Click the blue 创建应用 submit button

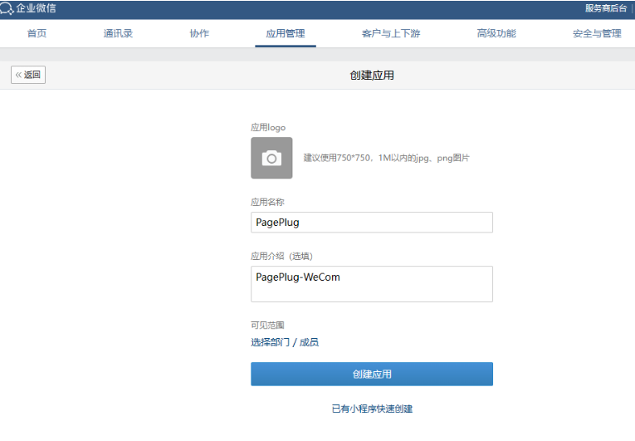pyautogui.click(x=372, y=374)
